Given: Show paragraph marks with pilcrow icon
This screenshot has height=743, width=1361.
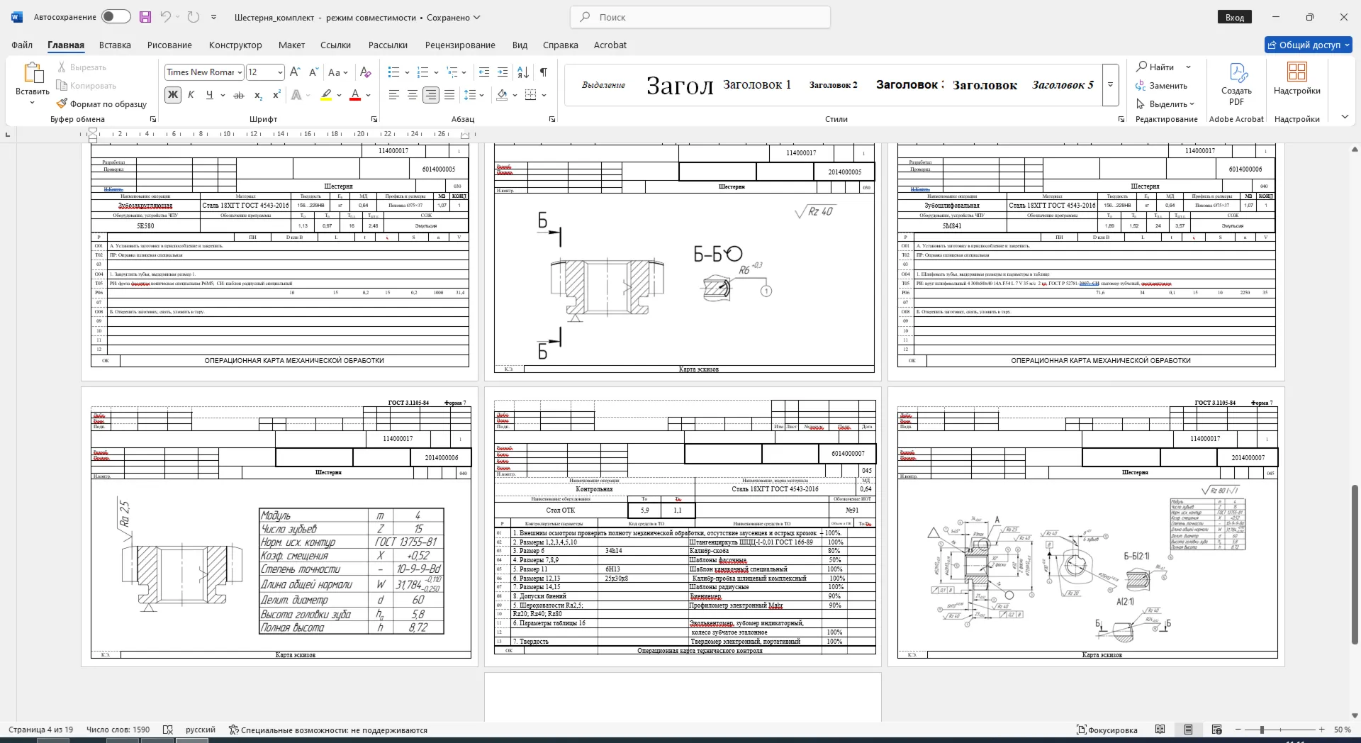Looking at the screenshot, I should (543, 72).
